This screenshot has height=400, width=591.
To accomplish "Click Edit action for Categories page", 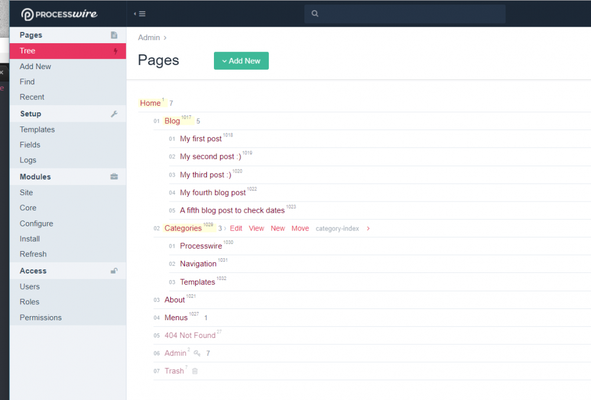I will (236, 229).
